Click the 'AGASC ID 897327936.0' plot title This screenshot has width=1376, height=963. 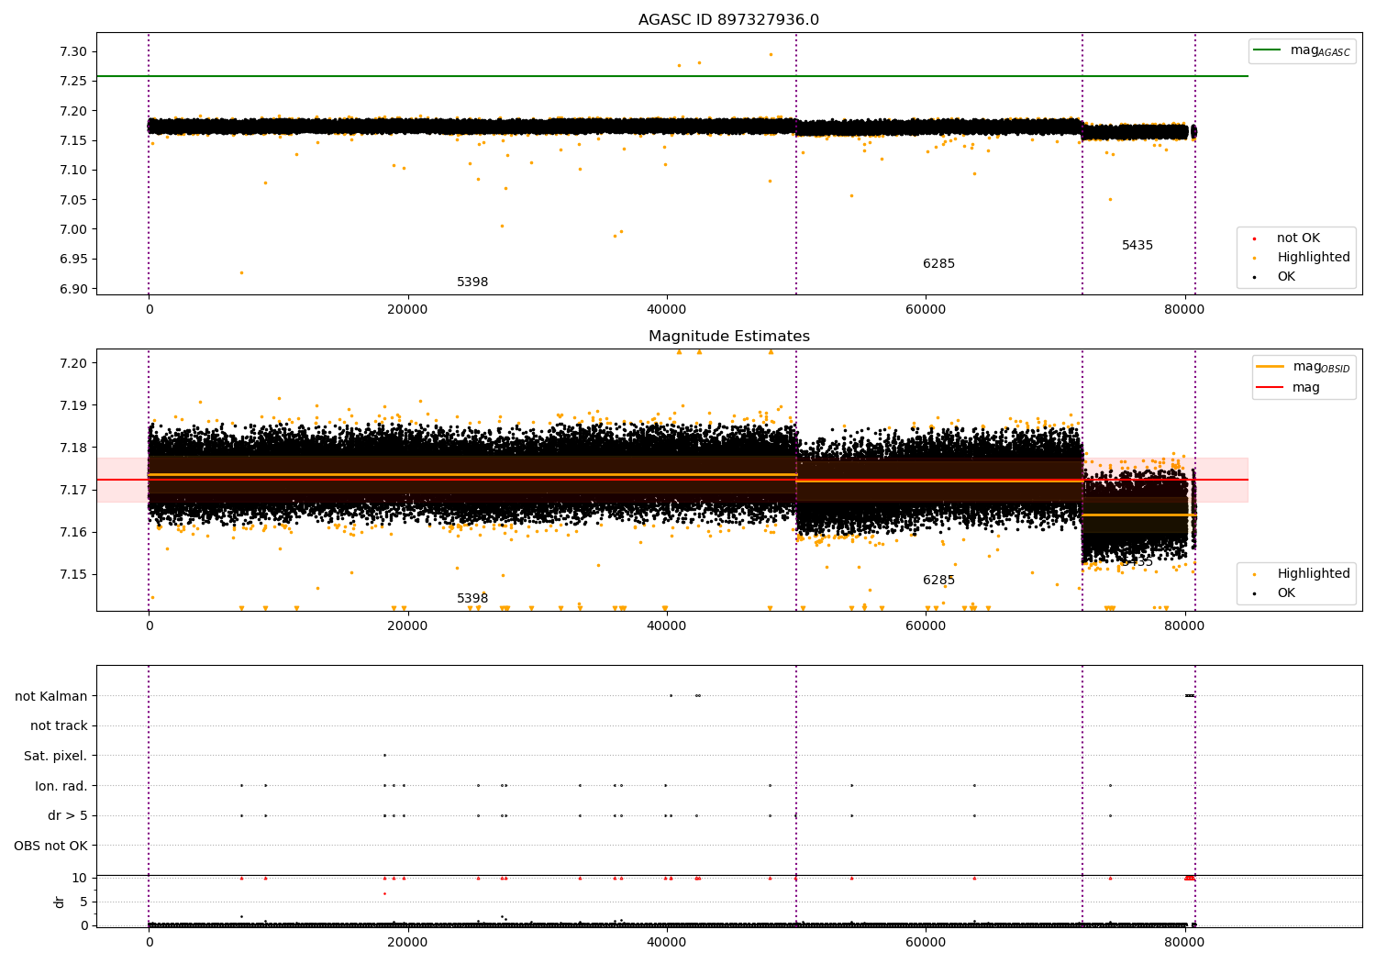click(728, 20)
